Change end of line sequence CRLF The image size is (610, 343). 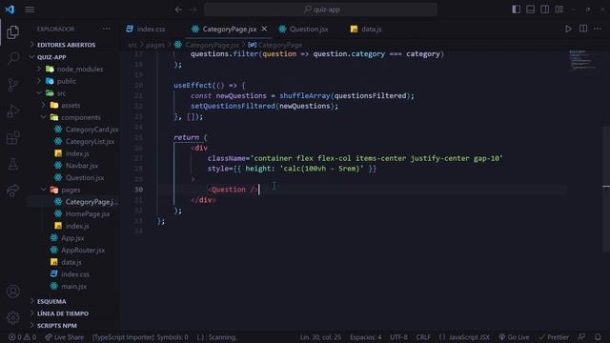coord(423,337)
